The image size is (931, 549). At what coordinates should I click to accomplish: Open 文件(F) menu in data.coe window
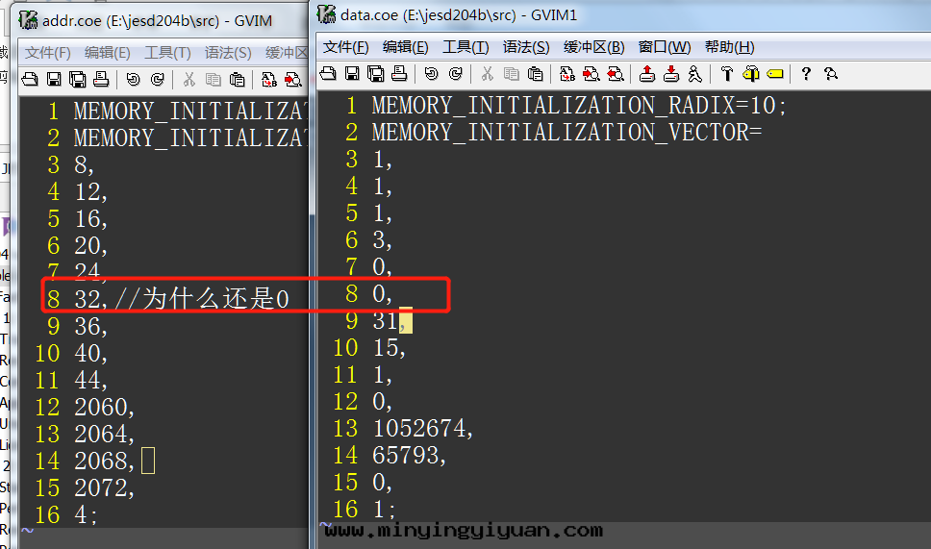coord(345,47)
